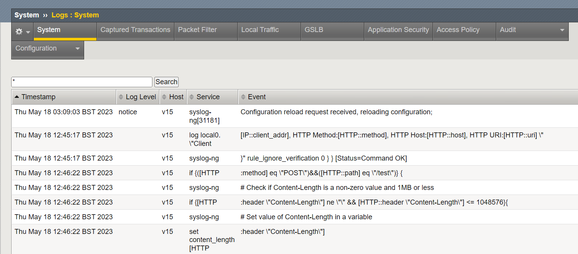The height and width of the screenshot is (254, 578).
Task: Click inside the log search filter field
Action: click(81, 82)
